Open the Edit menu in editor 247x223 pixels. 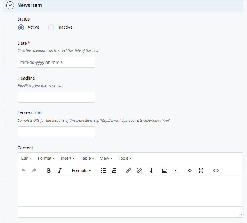[x=26, y=158]
